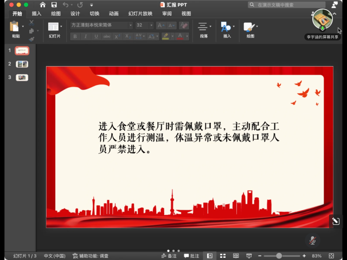This screenshot has height=260, width=347.
Task: Click the zoom slider in status bar
Action: 280,256
